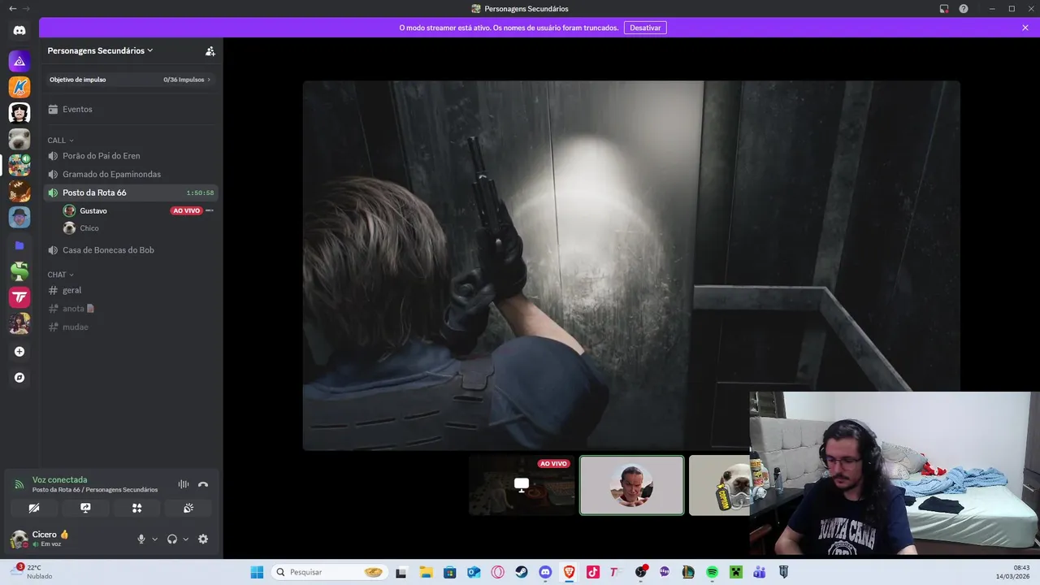Open Spotify from the taskbar

click(712, 572)
